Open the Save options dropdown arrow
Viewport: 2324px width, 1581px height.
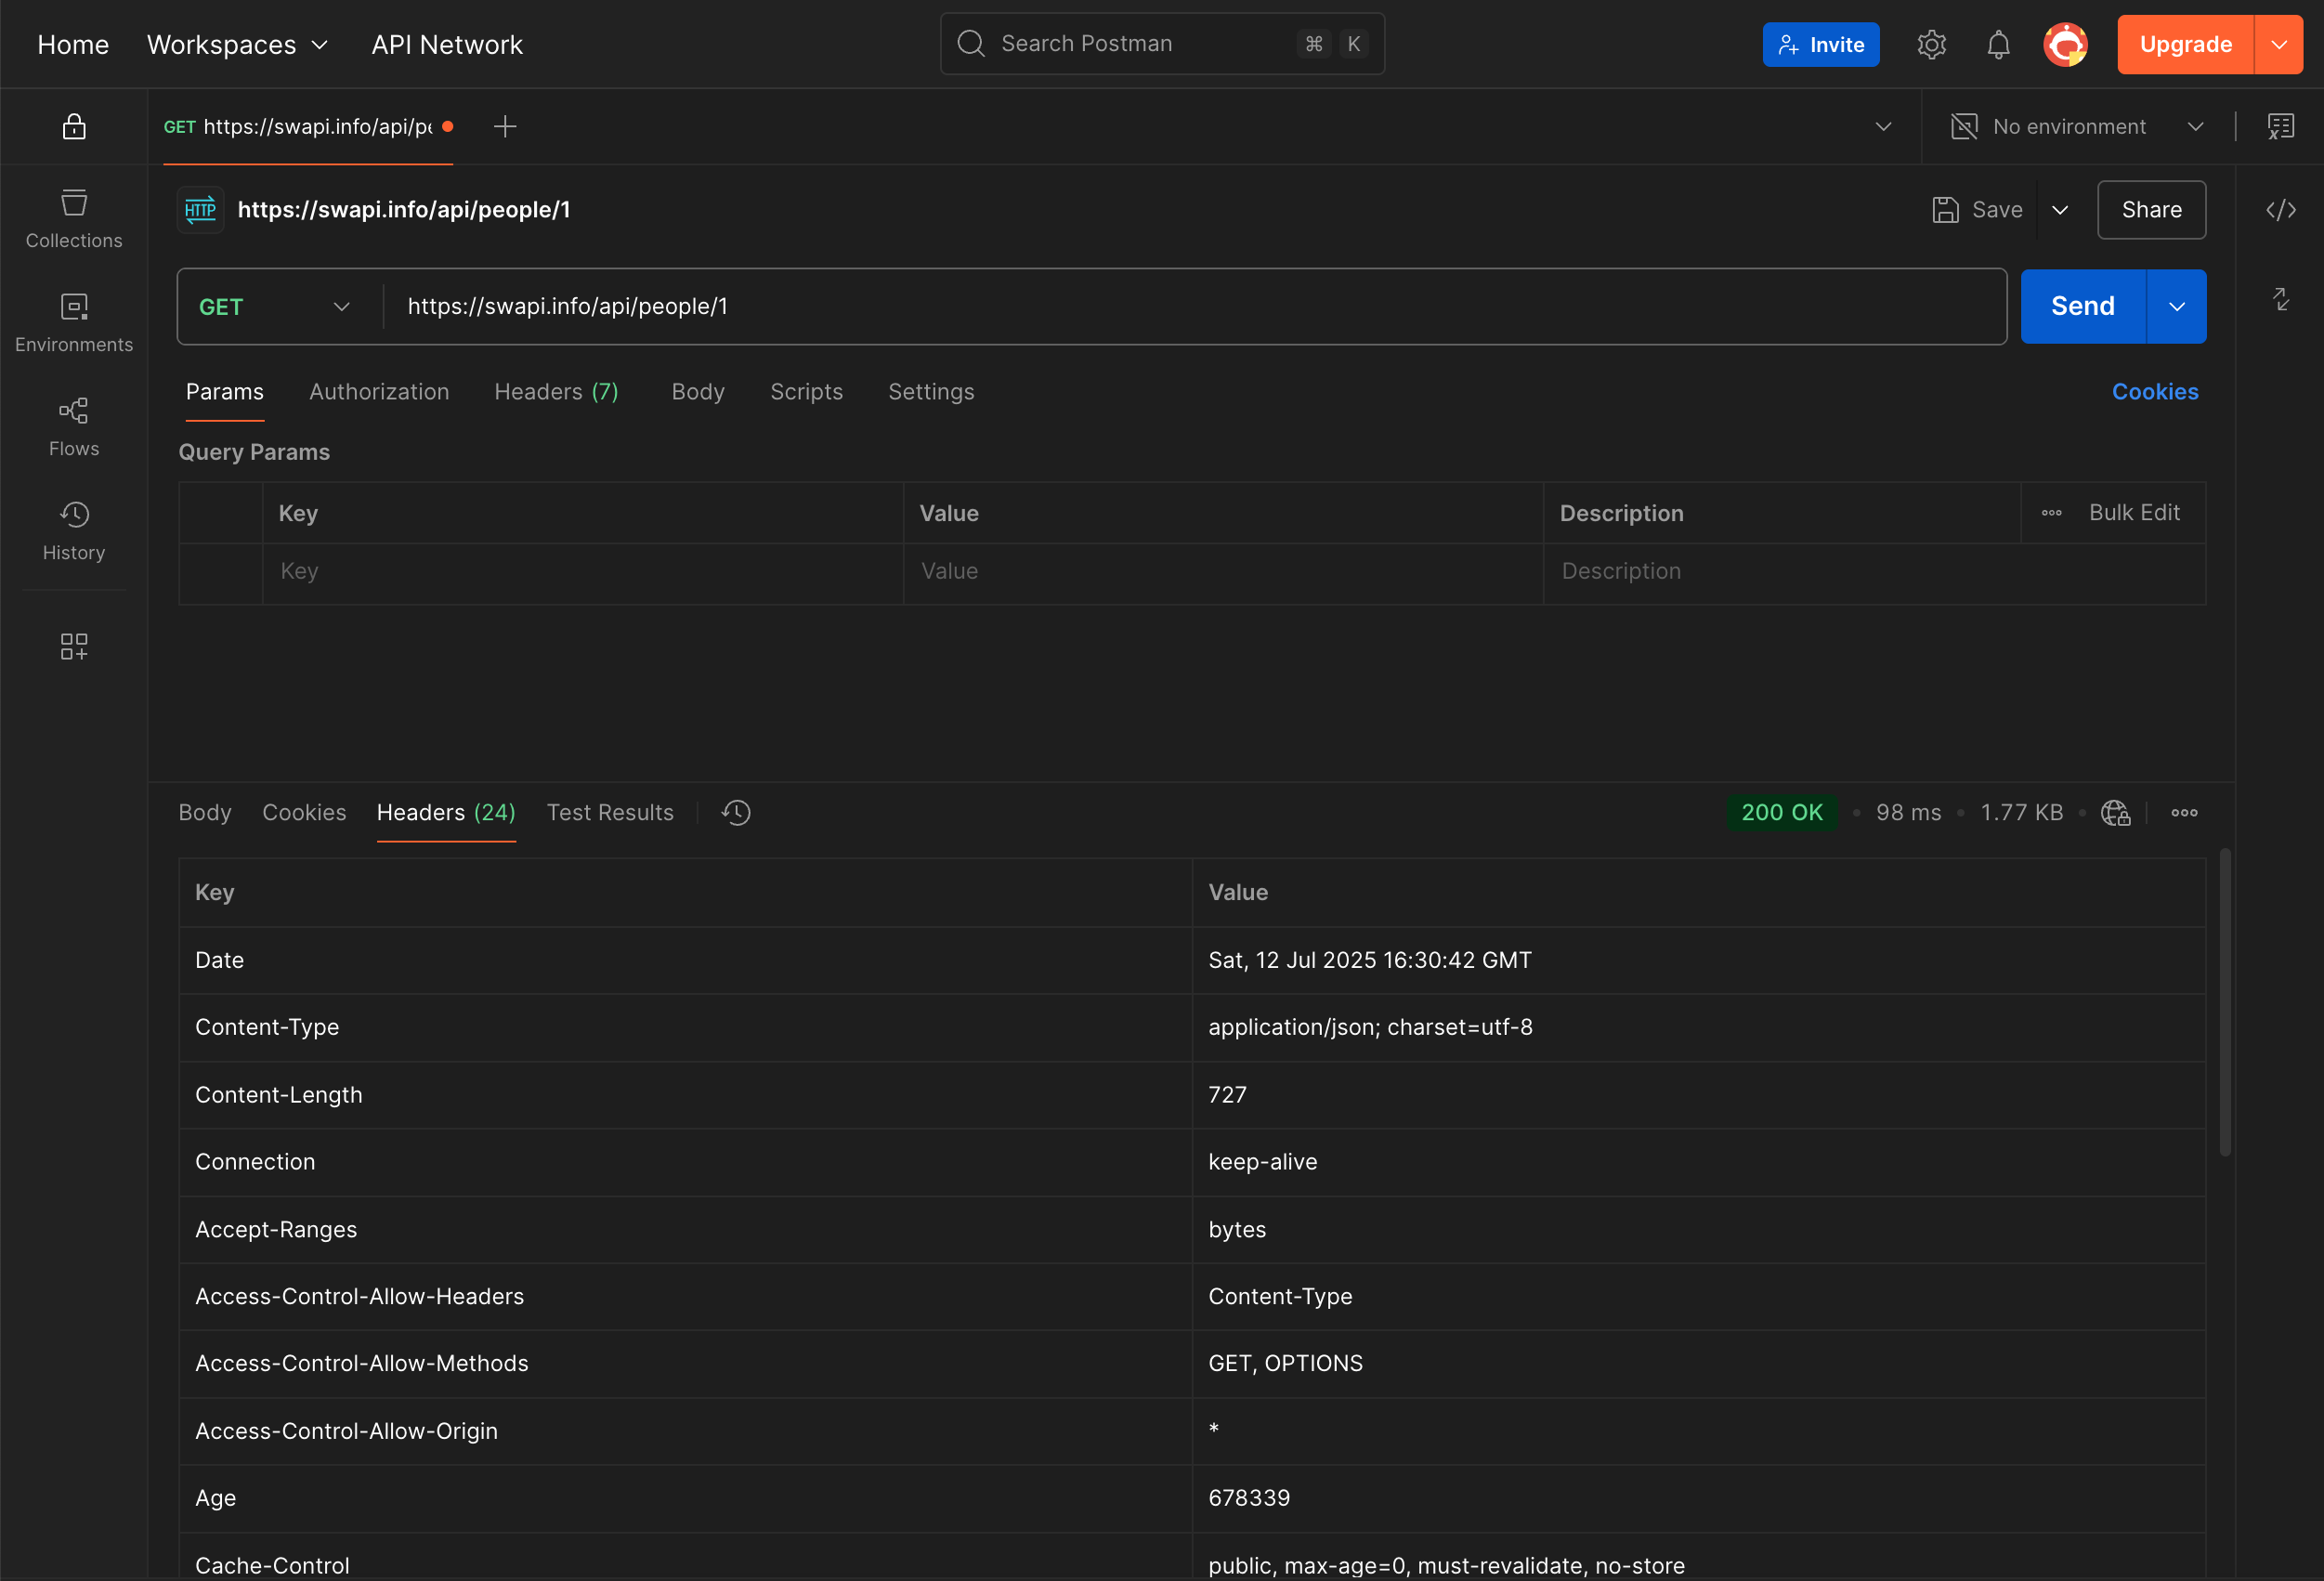click(2059, 209)
